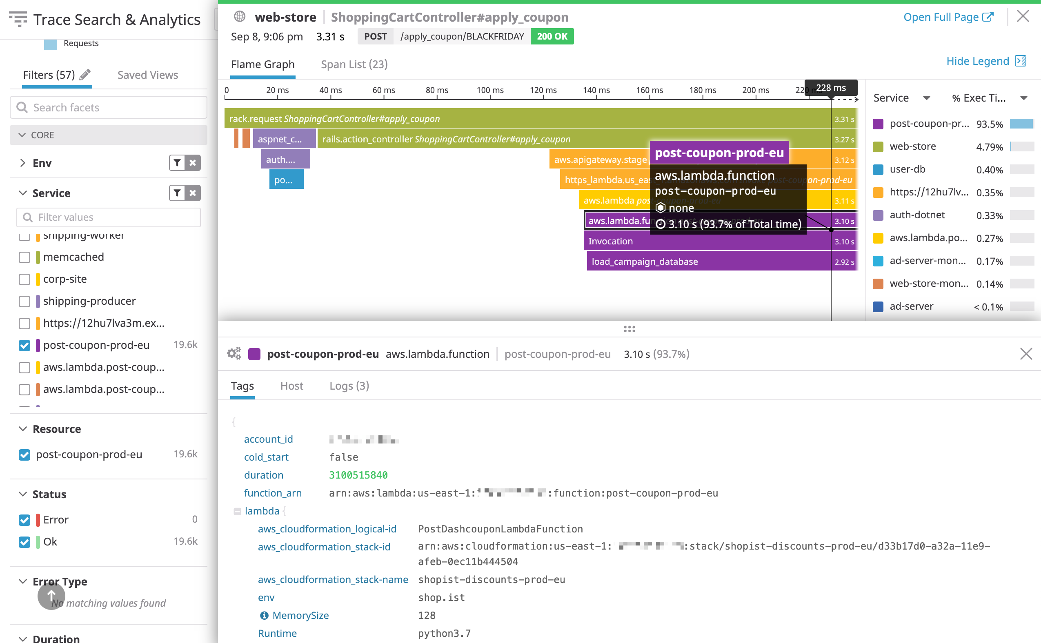
Task: Clear the Service facet with the X icon
Action: tap(192, 193)
